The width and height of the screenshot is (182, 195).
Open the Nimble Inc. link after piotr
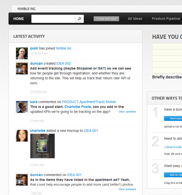(64, 48)
